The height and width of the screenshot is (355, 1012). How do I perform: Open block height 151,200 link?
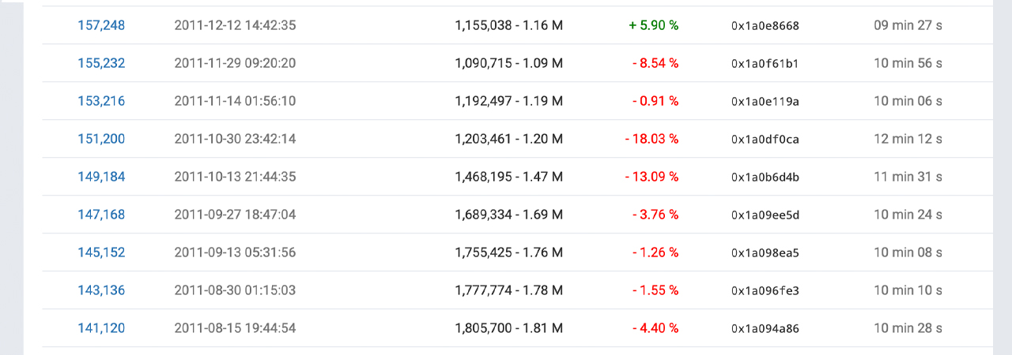point(101,139)
